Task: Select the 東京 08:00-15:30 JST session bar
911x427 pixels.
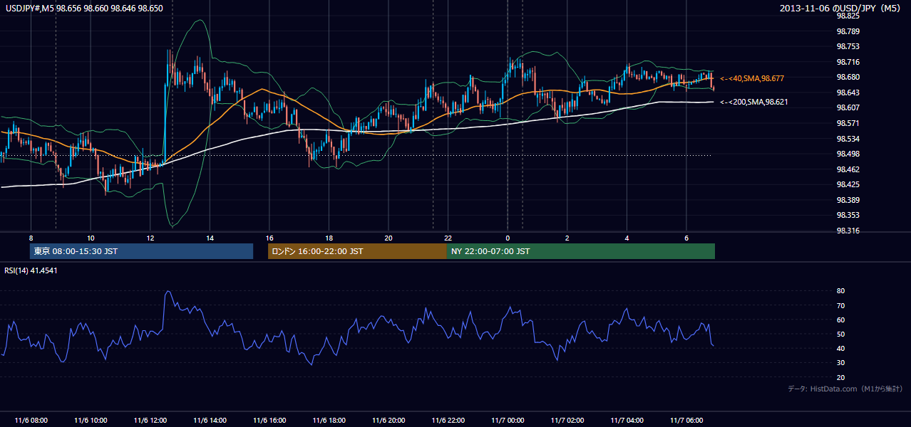Action: coord(141,251)
